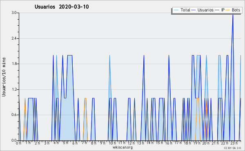Viewport: 245px width, 151px height.
Task: Click the '7 h' x-axis label
Action: click(84, 143)
